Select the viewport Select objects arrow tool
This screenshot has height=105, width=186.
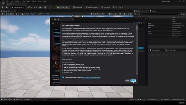click(x=6, y=14)
